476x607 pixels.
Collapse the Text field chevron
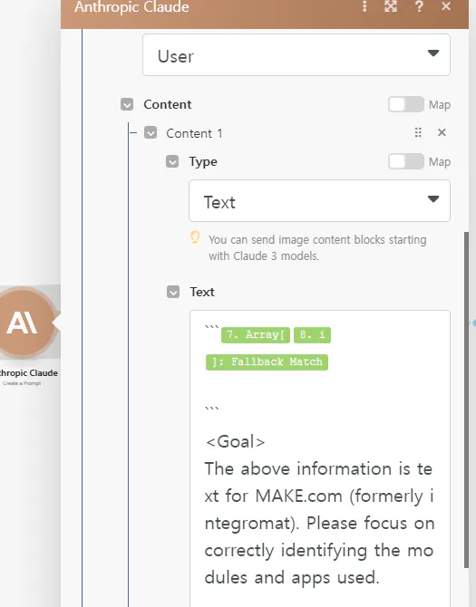pyautogui.click(x=173, y=292)
